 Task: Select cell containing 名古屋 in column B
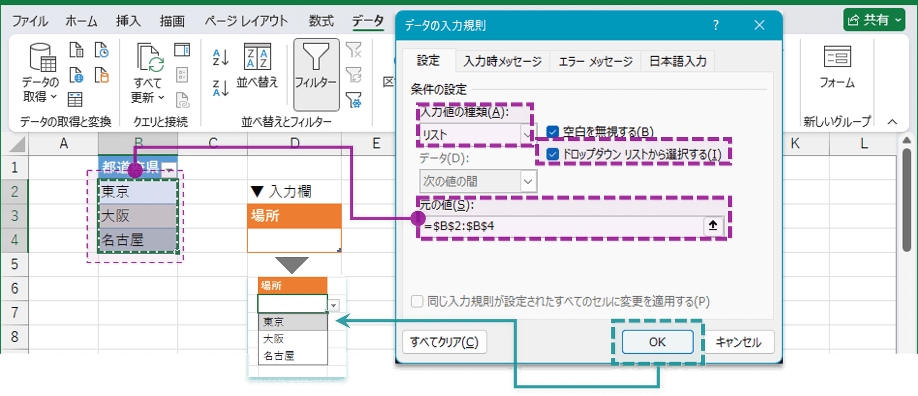(x=138, y=240)
